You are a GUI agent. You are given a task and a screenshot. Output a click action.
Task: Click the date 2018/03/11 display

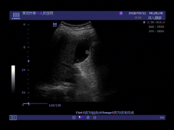pyautogui.click(x=137, y=13)
